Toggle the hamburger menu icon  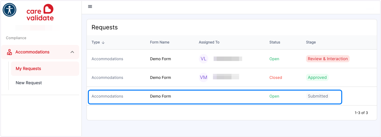(x=90, y=6)
